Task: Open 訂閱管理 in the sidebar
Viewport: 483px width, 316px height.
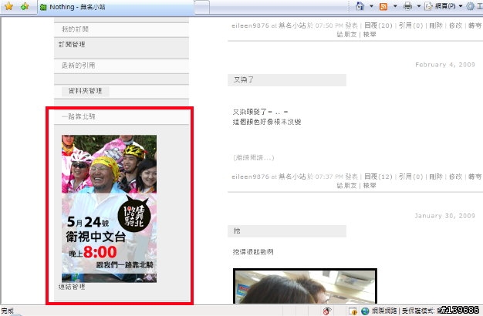Action: click(72, 44)
